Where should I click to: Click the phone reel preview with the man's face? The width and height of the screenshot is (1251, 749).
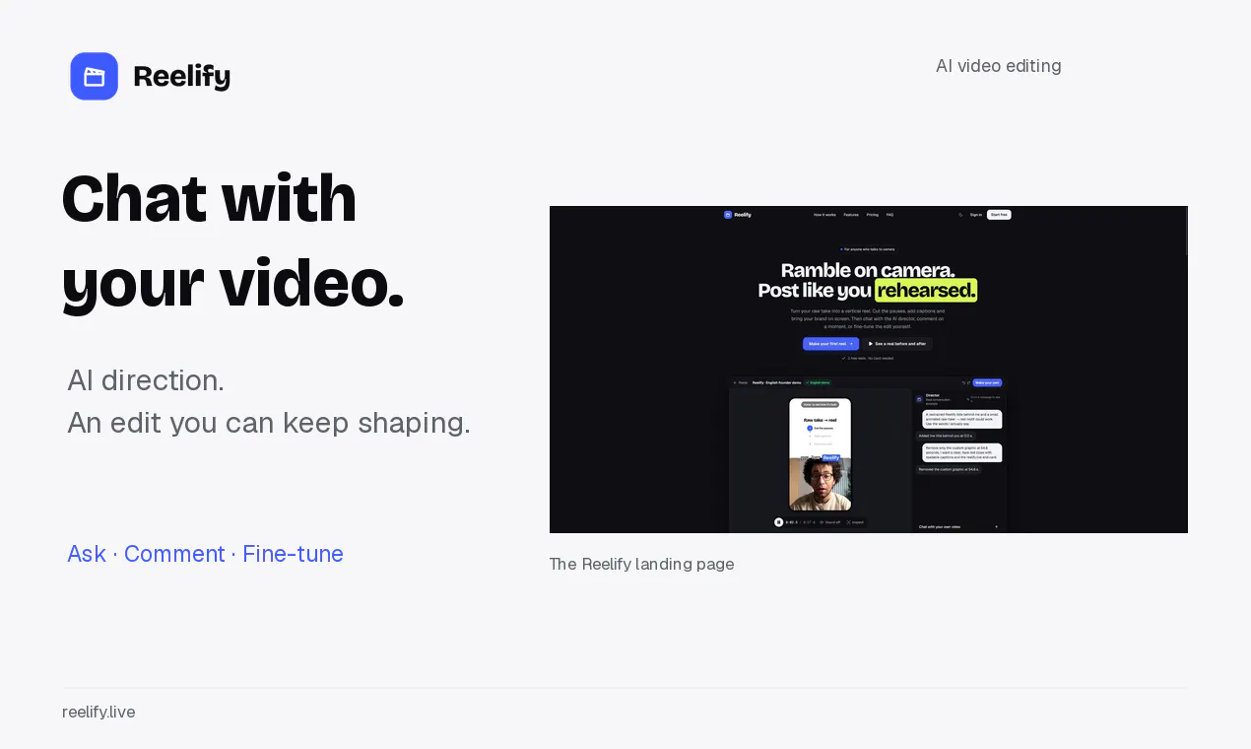click(821, 454)
